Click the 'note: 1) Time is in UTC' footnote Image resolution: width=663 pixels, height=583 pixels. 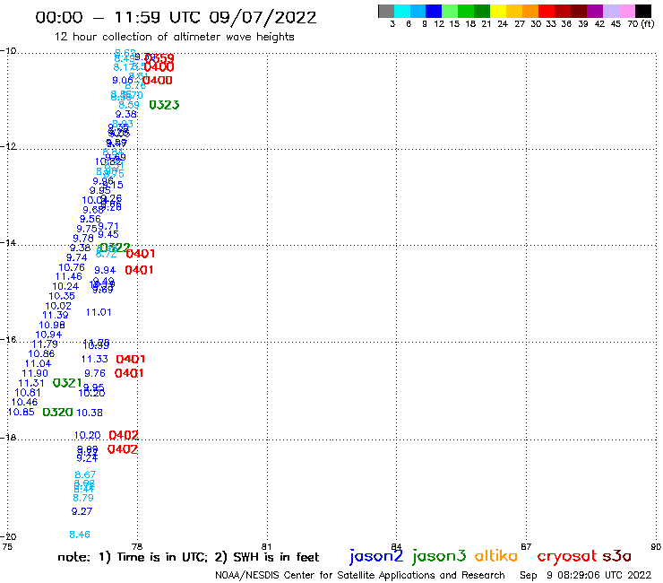[133, 557]
